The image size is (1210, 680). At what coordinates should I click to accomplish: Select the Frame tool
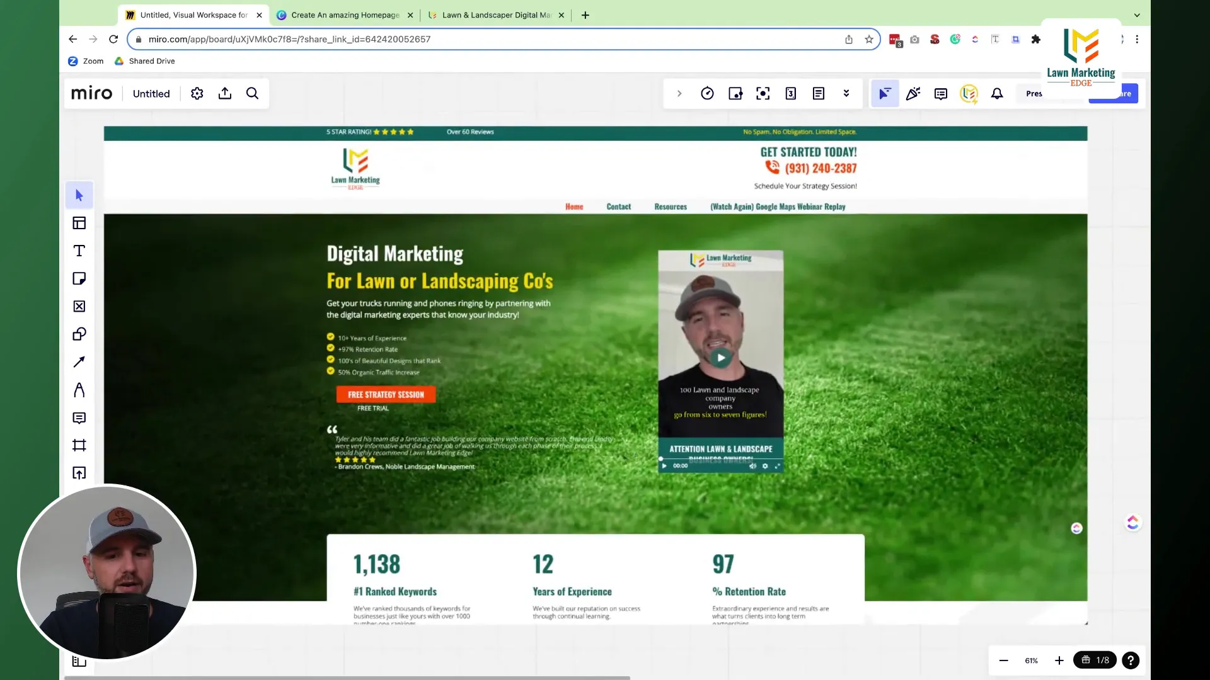(79, 445)
